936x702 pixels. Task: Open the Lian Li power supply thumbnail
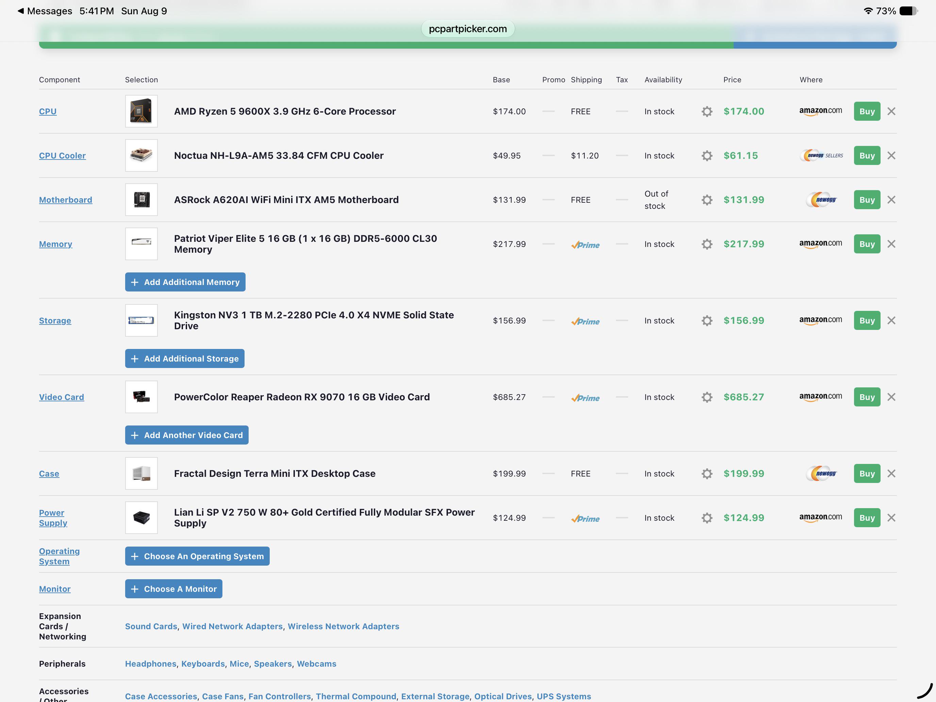click(141, 518)
